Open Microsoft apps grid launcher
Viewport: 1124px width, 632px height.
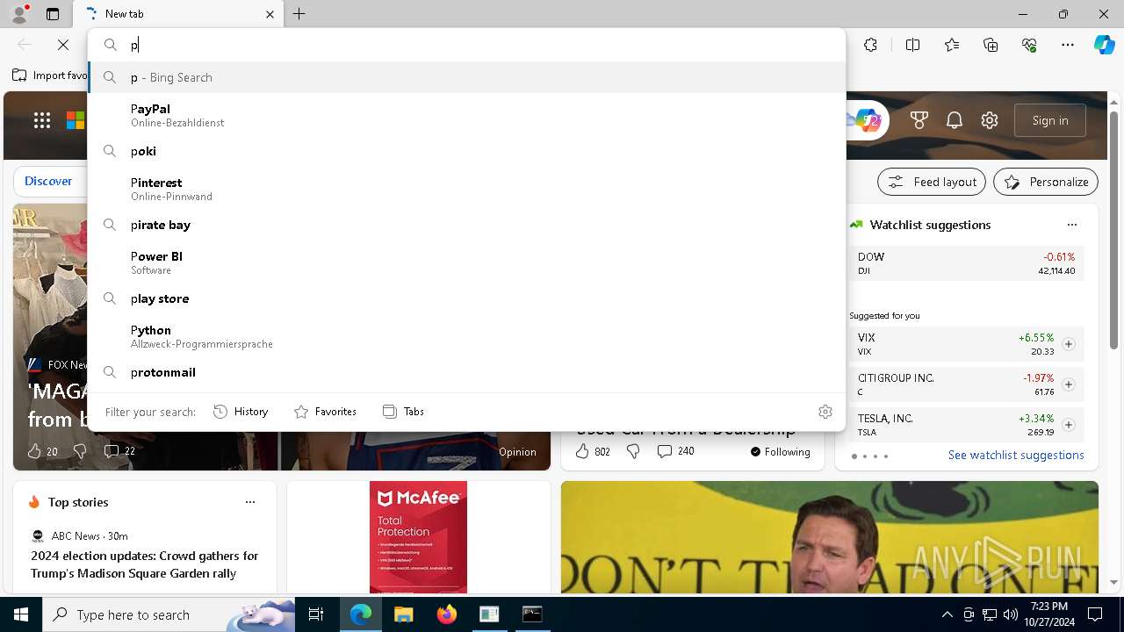[x=42, y=120]
